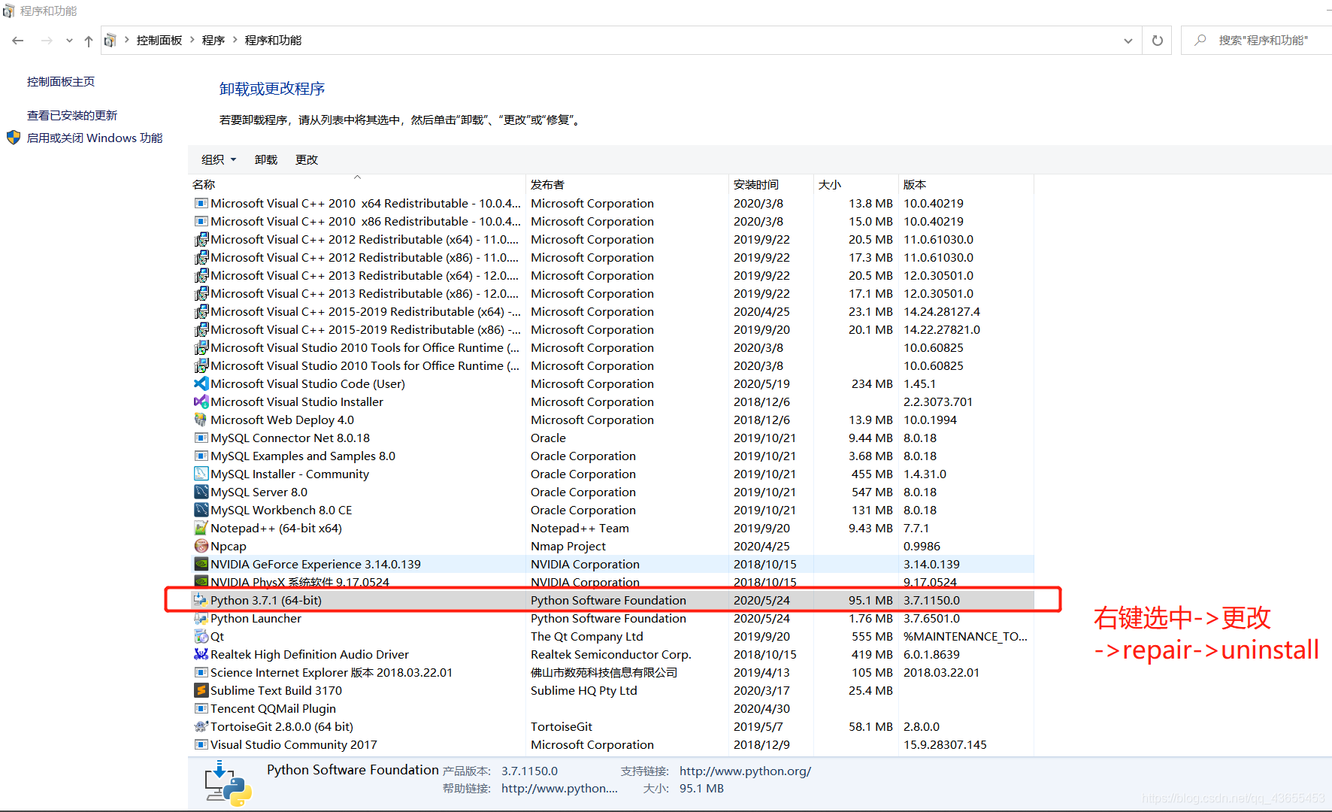
Task: Click version 14.22.27821.0 cell
Action: 942,329
